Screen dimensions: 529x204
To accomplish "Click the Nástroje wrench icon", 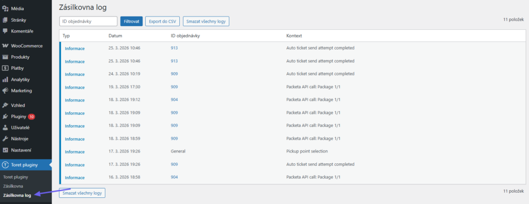I will 5,139.
